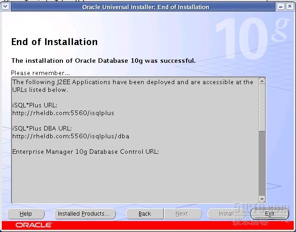Click the URL http://rheldb.com:5560/isqlplus/dba

[x=71, y=136]
